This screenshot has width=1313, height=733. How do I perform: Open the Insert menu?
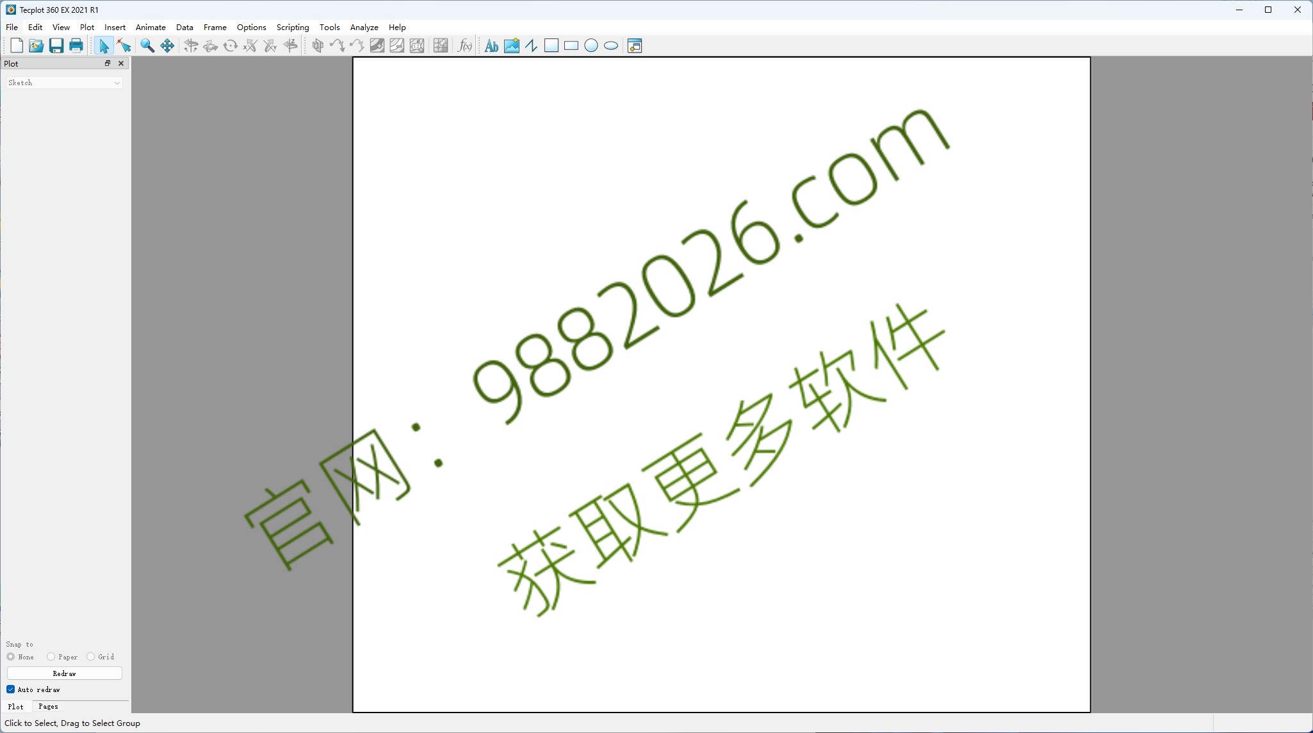tap(115, 28)
